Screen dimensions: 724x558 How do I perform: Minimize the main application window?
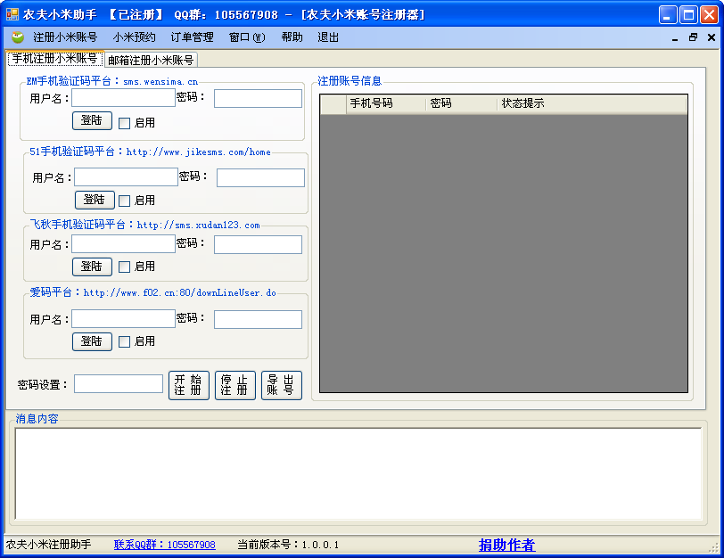pyautogui.click(x=668, y=15)
